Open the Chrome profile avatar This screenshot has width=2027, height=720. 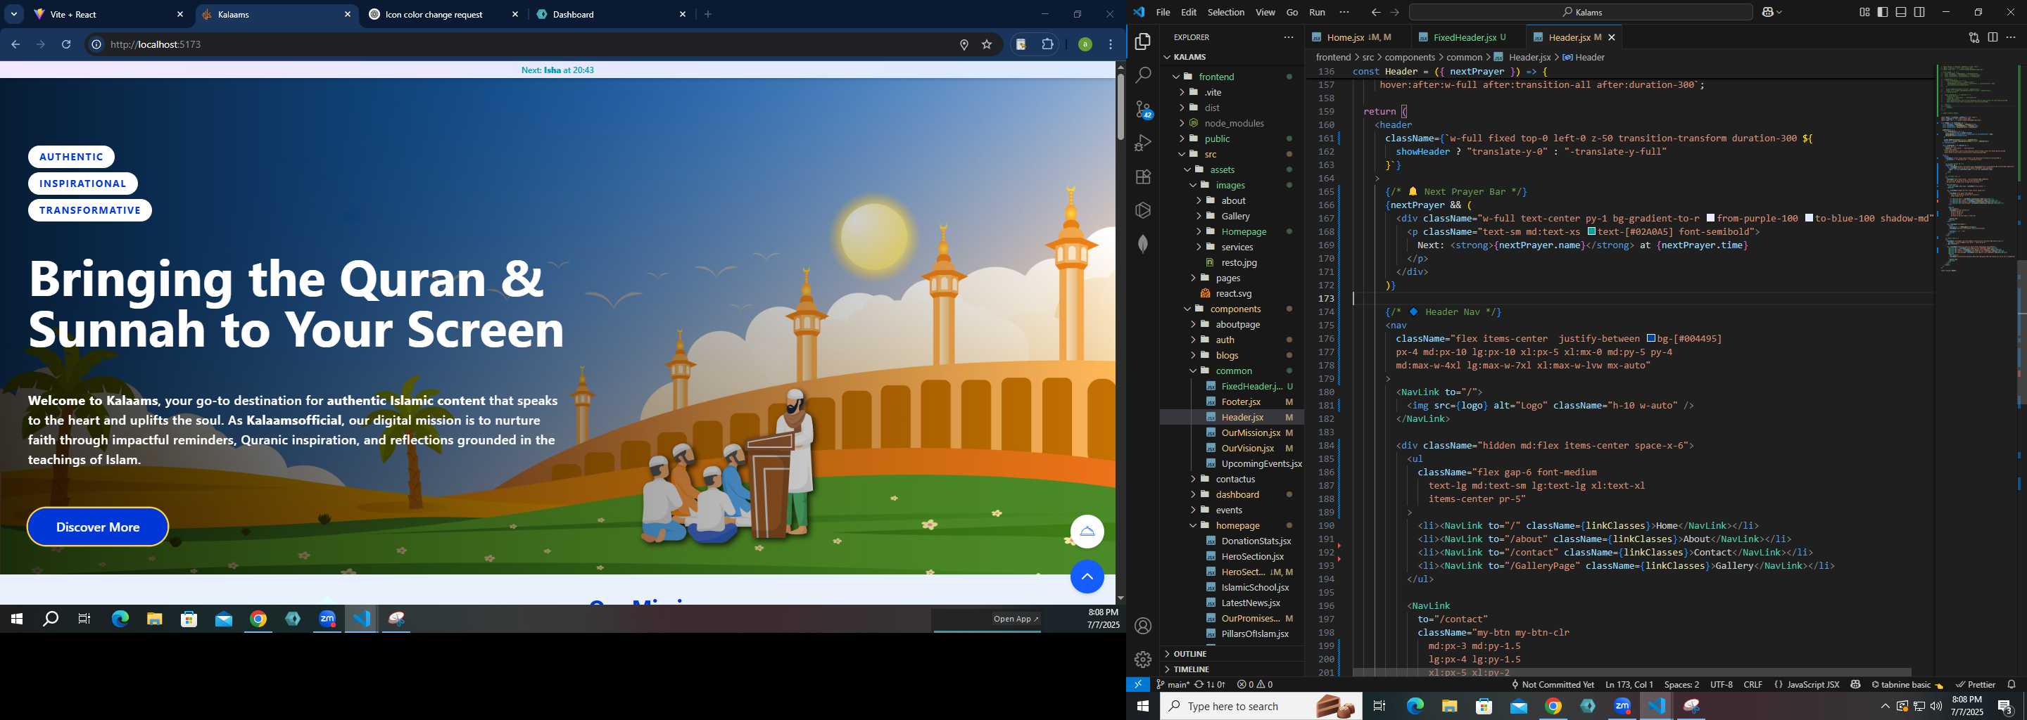point(1085,45)
